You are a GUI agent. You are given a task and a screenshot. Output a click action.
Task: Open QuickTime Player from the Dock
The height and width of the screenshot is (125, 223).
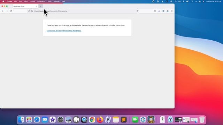tap(84, 119)
